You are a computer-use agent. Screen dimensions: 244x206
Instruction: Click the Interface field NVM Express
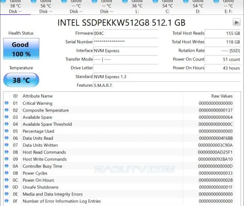coord(126,51)
